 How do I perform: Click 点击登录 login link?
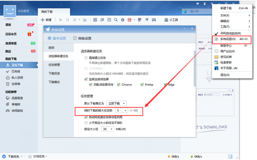pyautogui.click(x=23, y=11)
